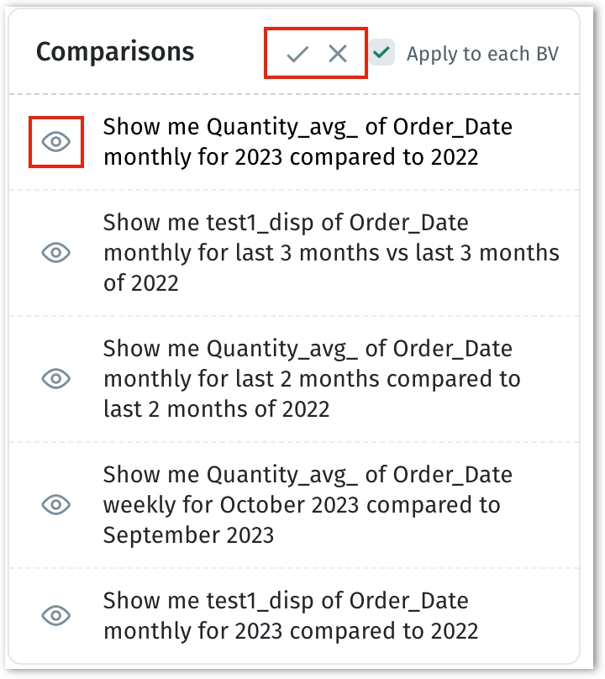Confirm comparisons with the checkmark icon

(x=297, y=55)
